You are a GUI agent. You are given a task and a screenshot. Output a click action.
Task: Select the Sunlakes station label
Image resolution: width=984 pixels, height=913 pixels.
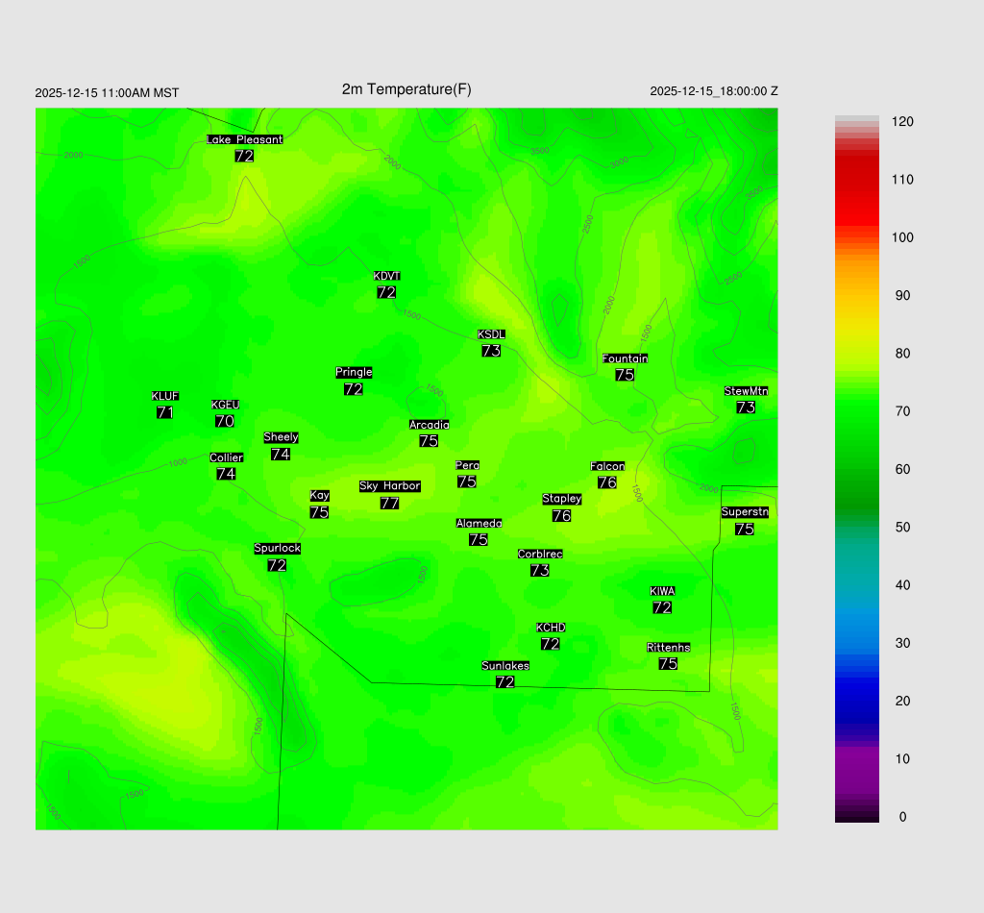coord(505,666)
